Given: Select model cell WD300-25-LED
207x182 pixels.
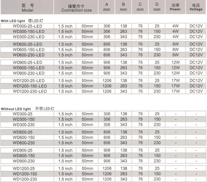Looking at the screenshot, I should [27, 26].
